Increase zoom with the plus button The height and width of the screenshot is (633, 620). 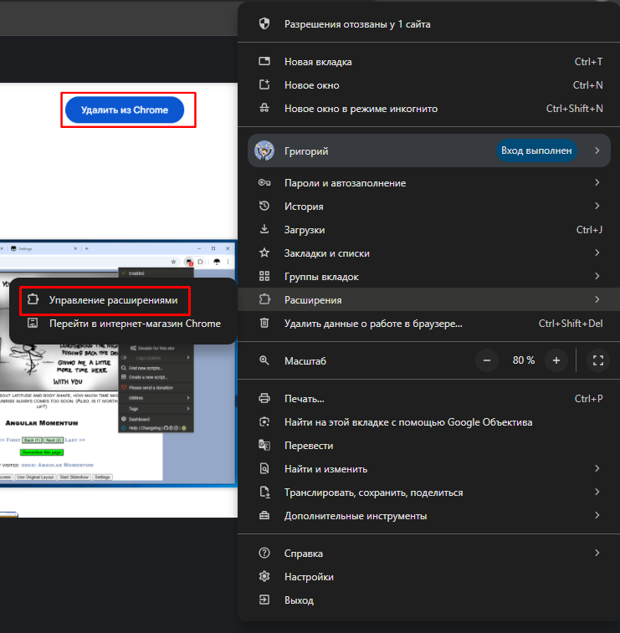(556, 360)
